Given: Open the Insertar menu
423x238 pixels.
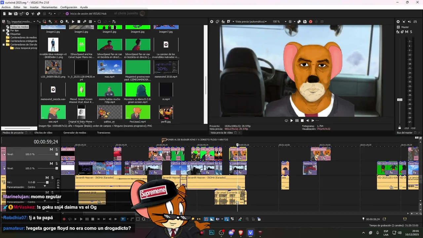Looking at the screenshot, I should click(34, 7).
